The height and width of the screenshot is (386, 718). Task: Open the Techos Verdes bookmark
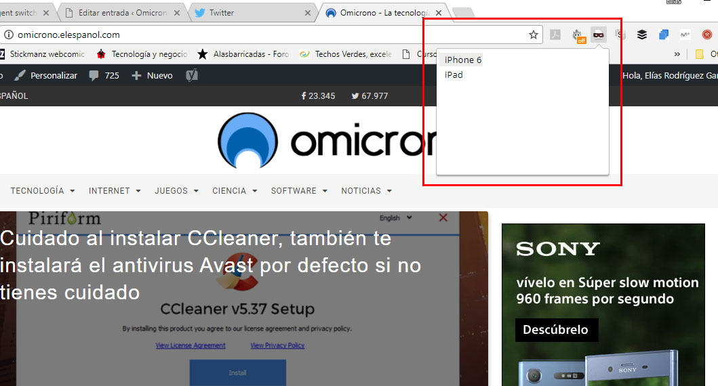pyautogui.click(x=346, y=54)
